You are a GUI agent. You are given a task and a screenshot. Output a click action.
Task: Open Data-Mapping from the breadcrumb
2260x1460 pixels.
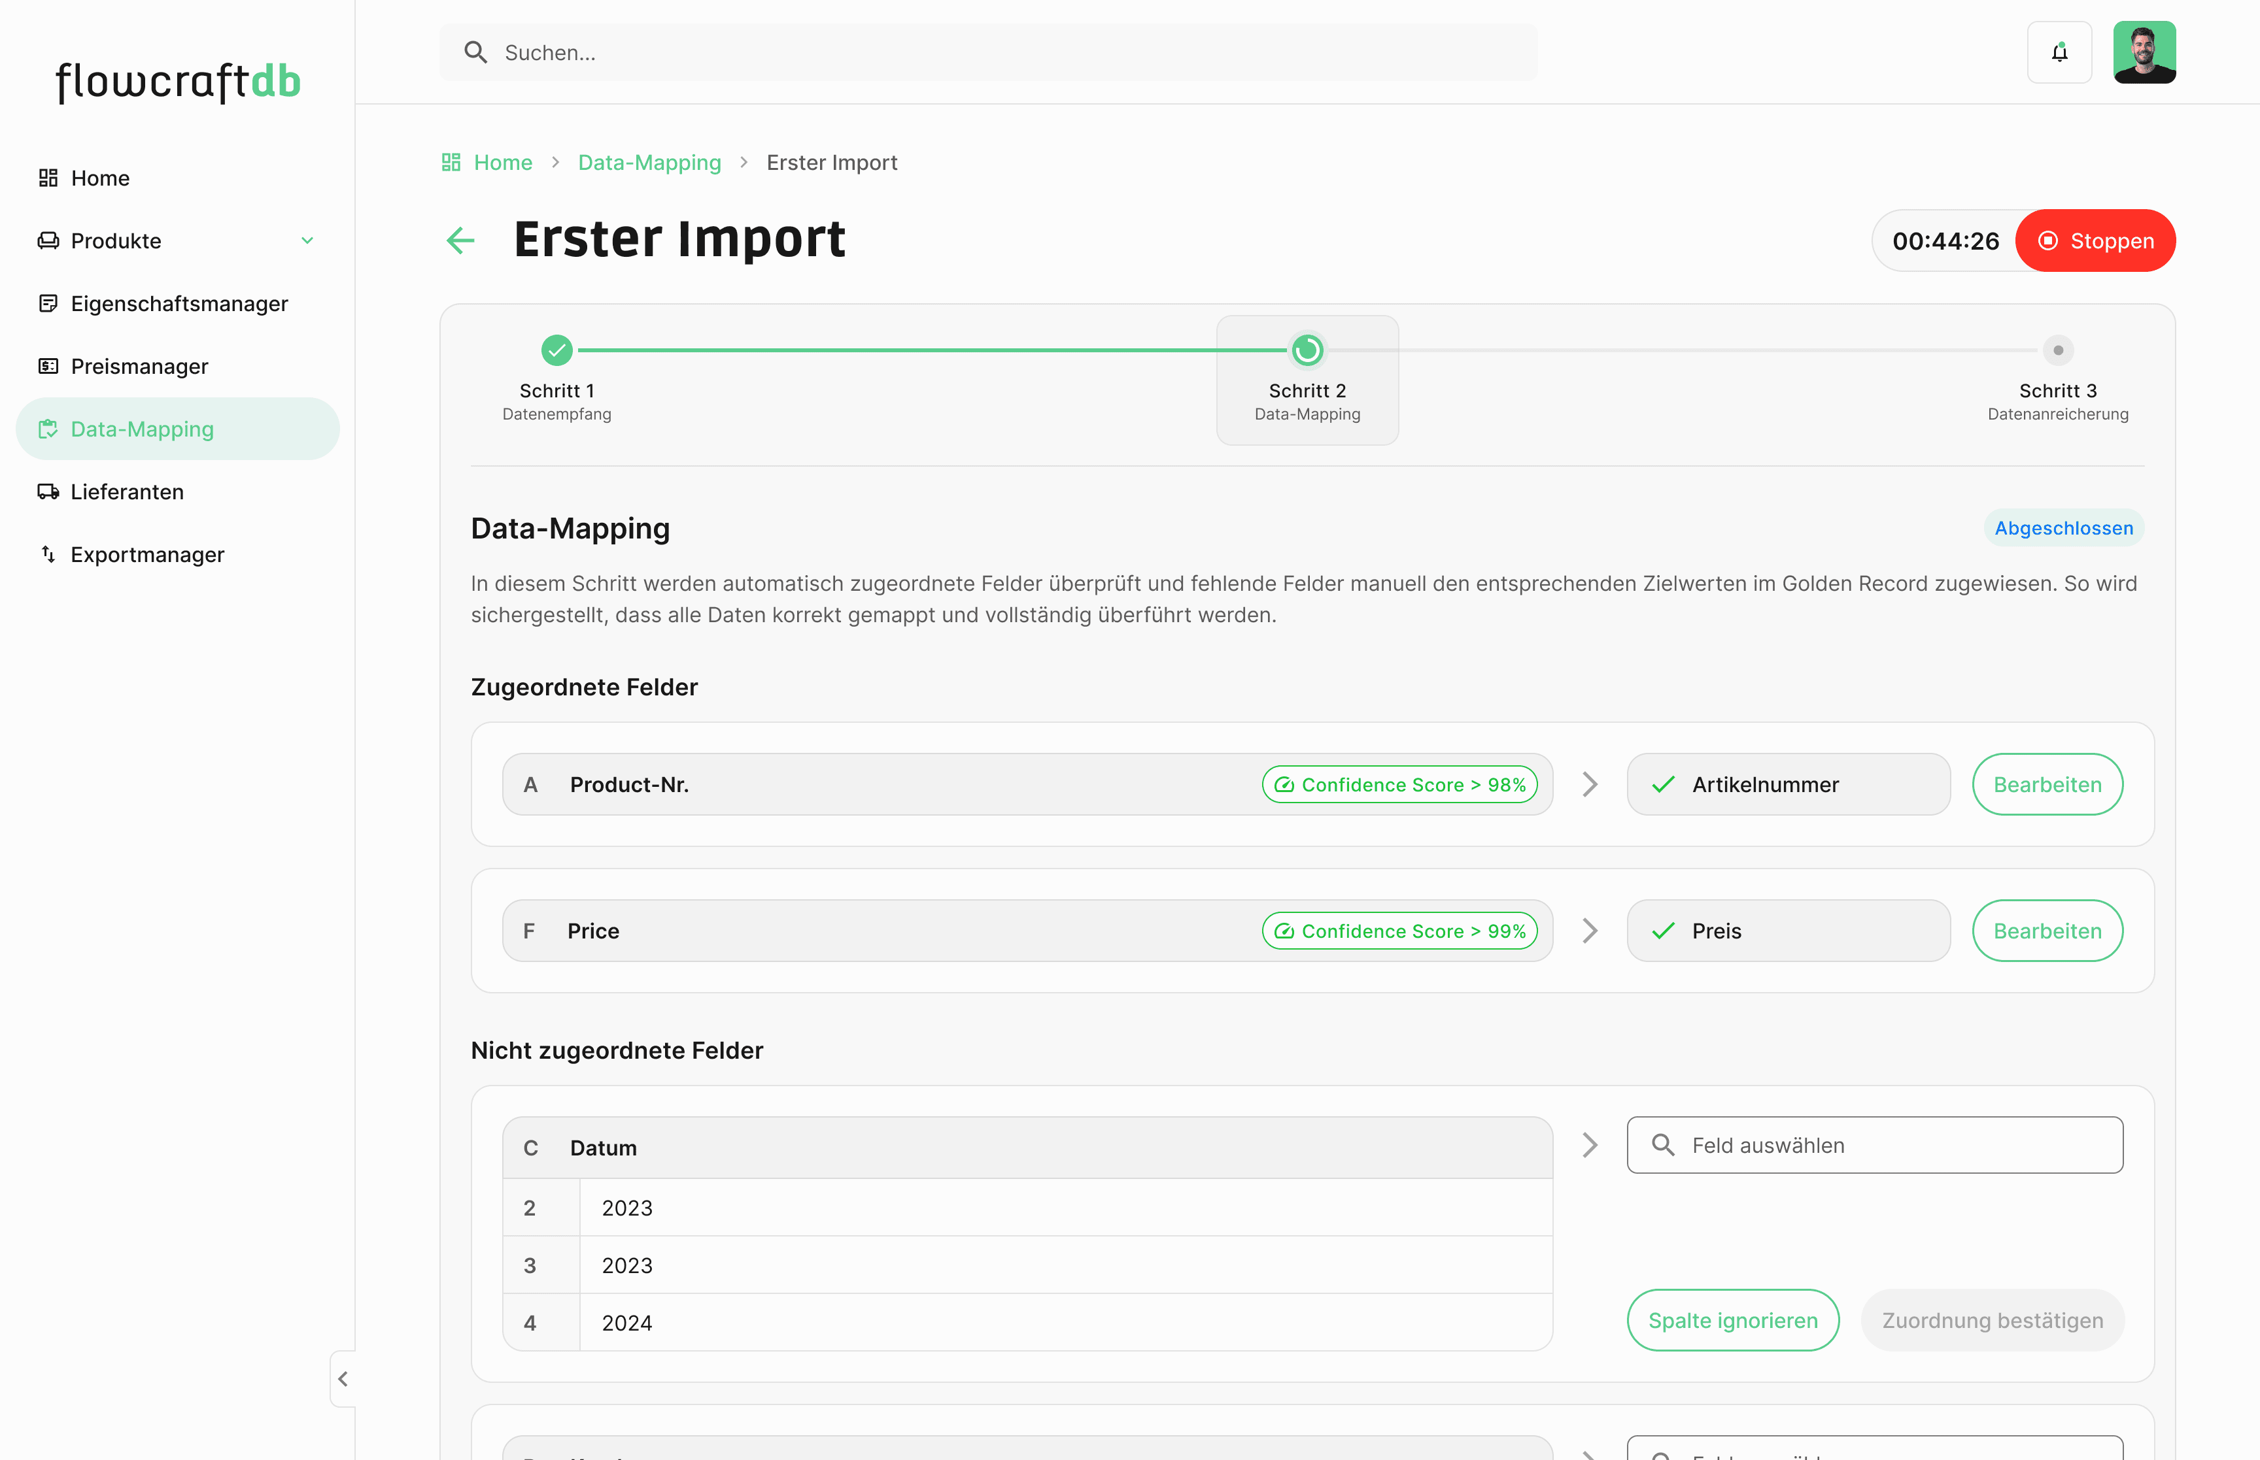click(649, 162)
